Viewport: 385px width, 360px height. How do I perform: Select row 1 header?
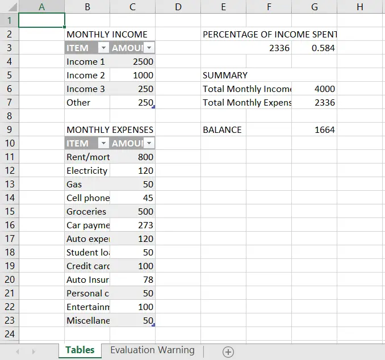pos(9,20)
